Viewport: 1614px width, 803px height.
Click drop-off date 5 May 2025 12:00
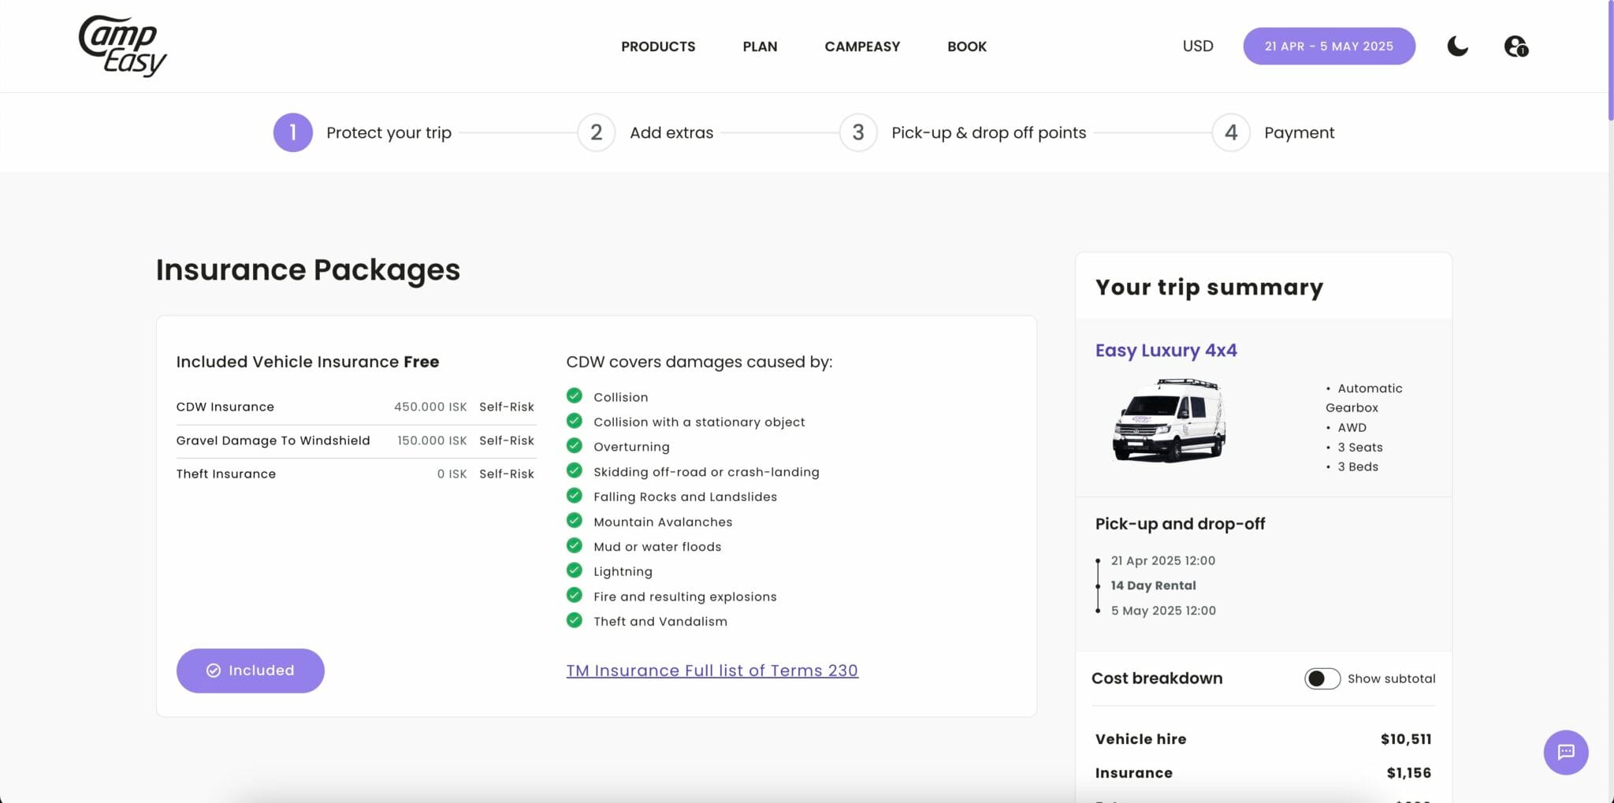click(x=1163, y=611)
